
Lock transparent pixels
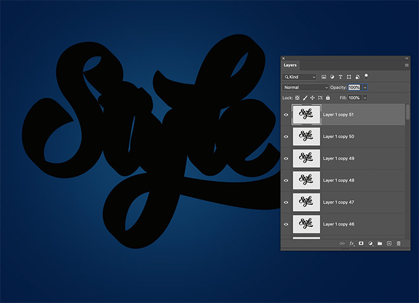297,98
